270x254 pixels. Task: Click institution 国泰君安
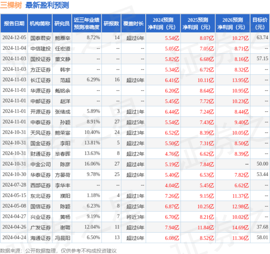click(x=41, y=38)
